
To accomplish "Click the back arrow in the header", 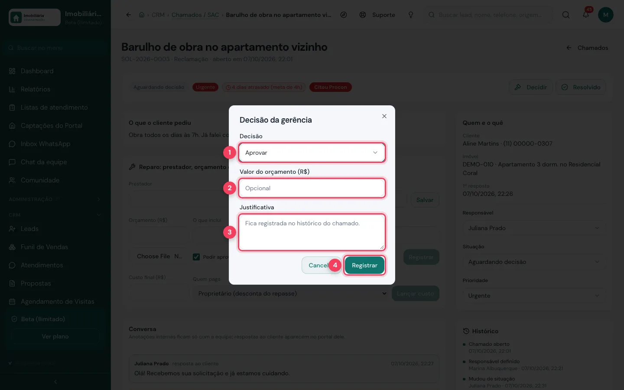I will click(129, 15).
